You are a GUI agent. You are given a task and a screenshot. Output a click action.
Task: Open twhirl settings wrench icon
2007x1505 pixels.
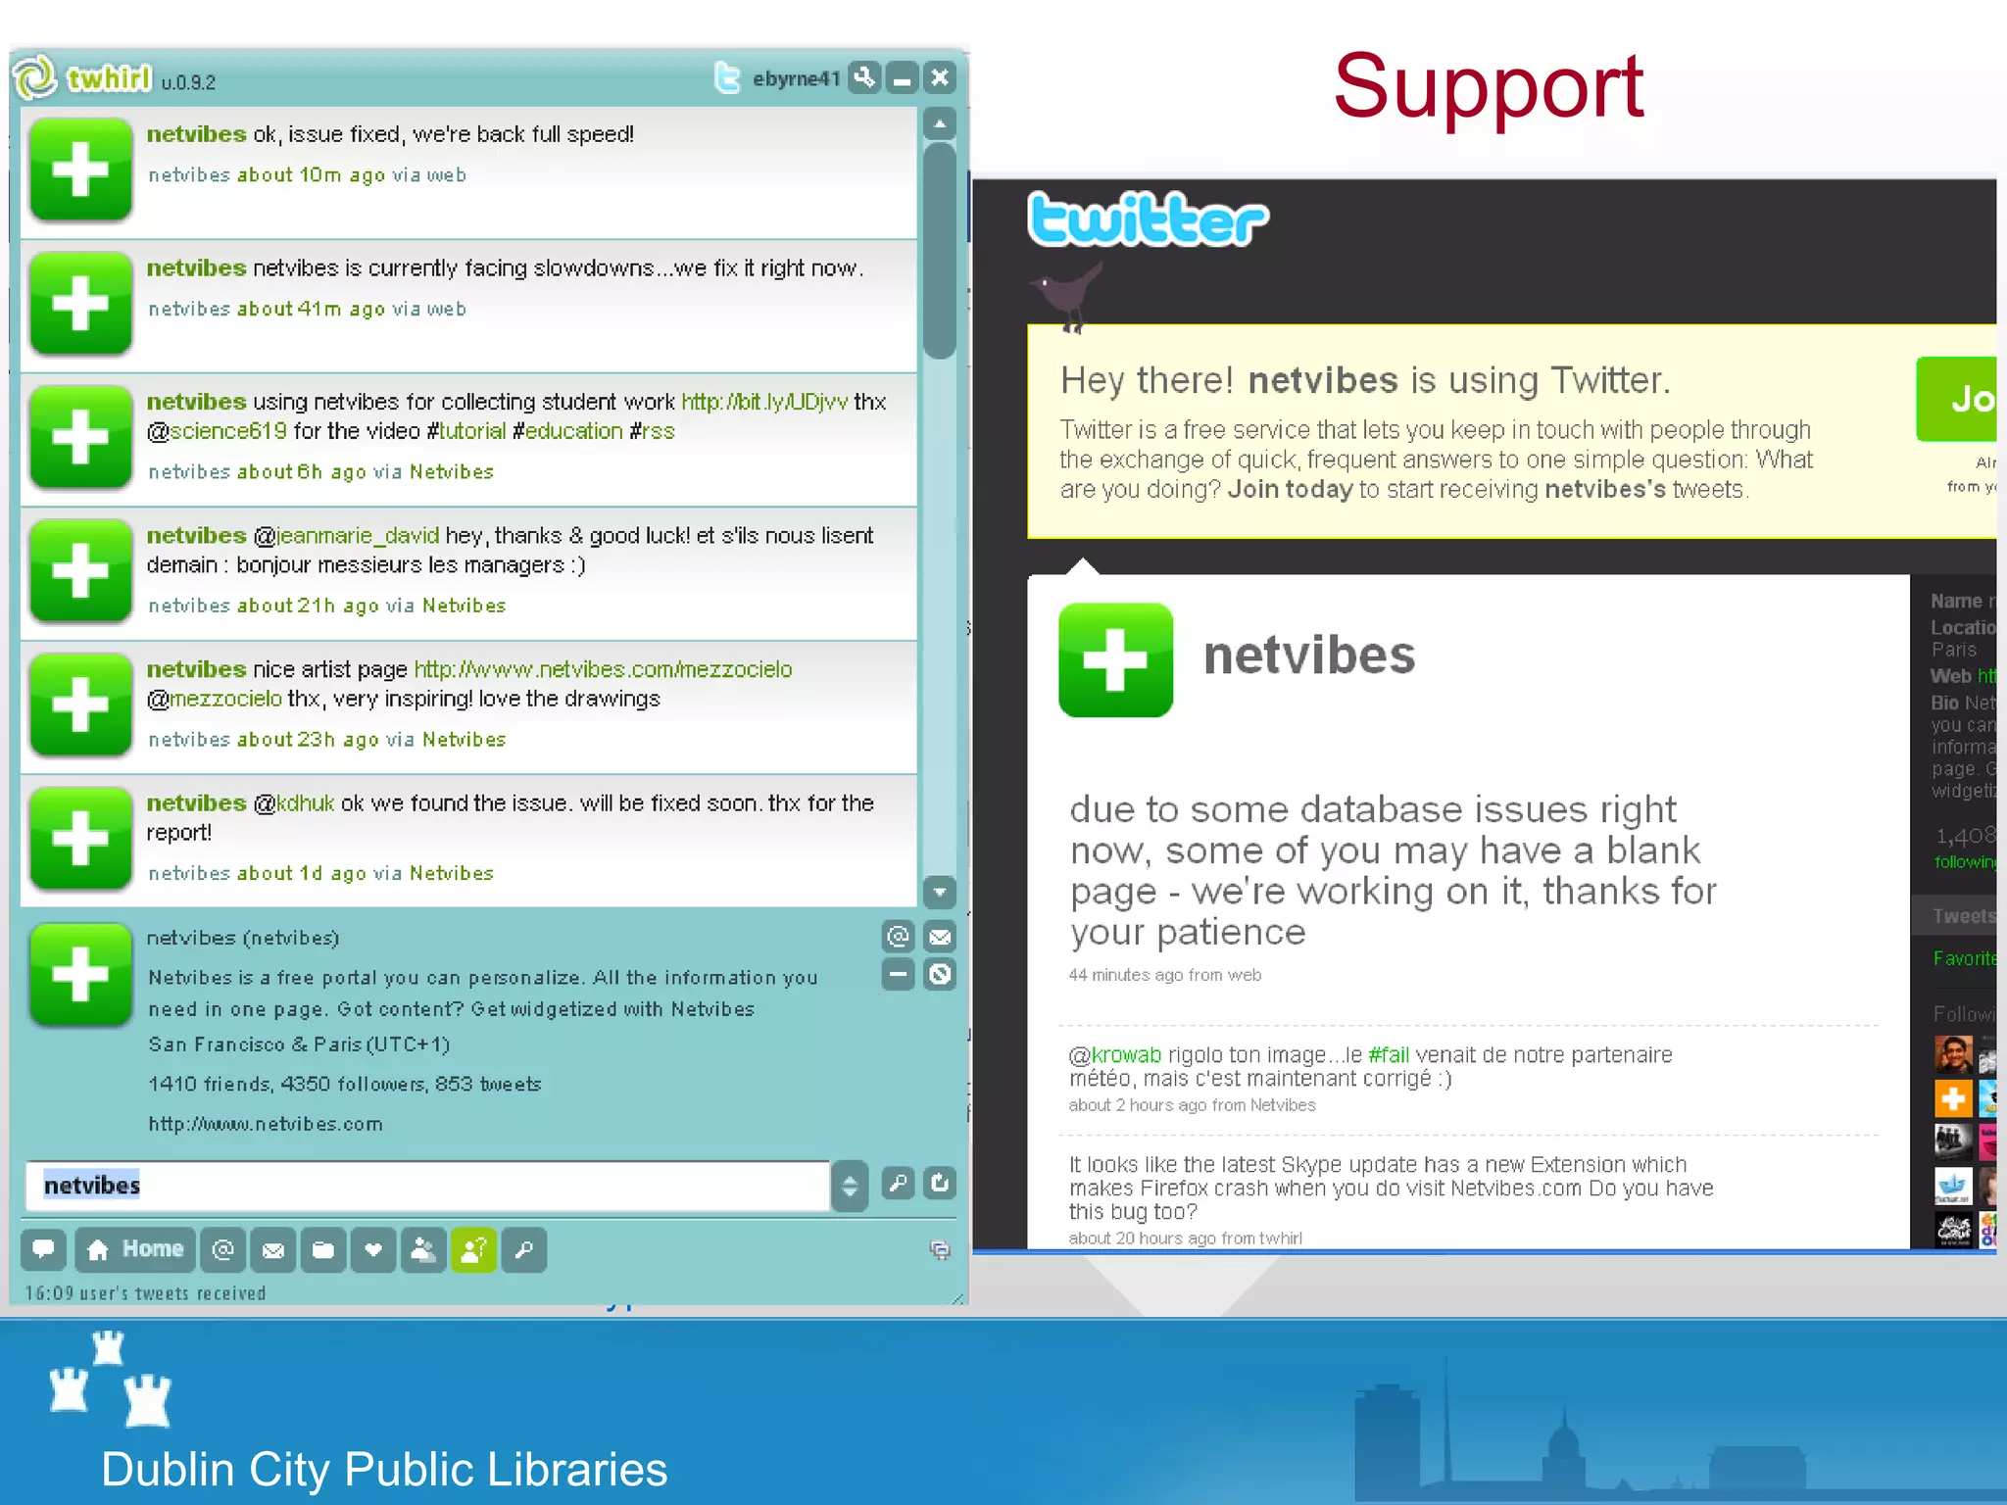(x=864, y=77)
